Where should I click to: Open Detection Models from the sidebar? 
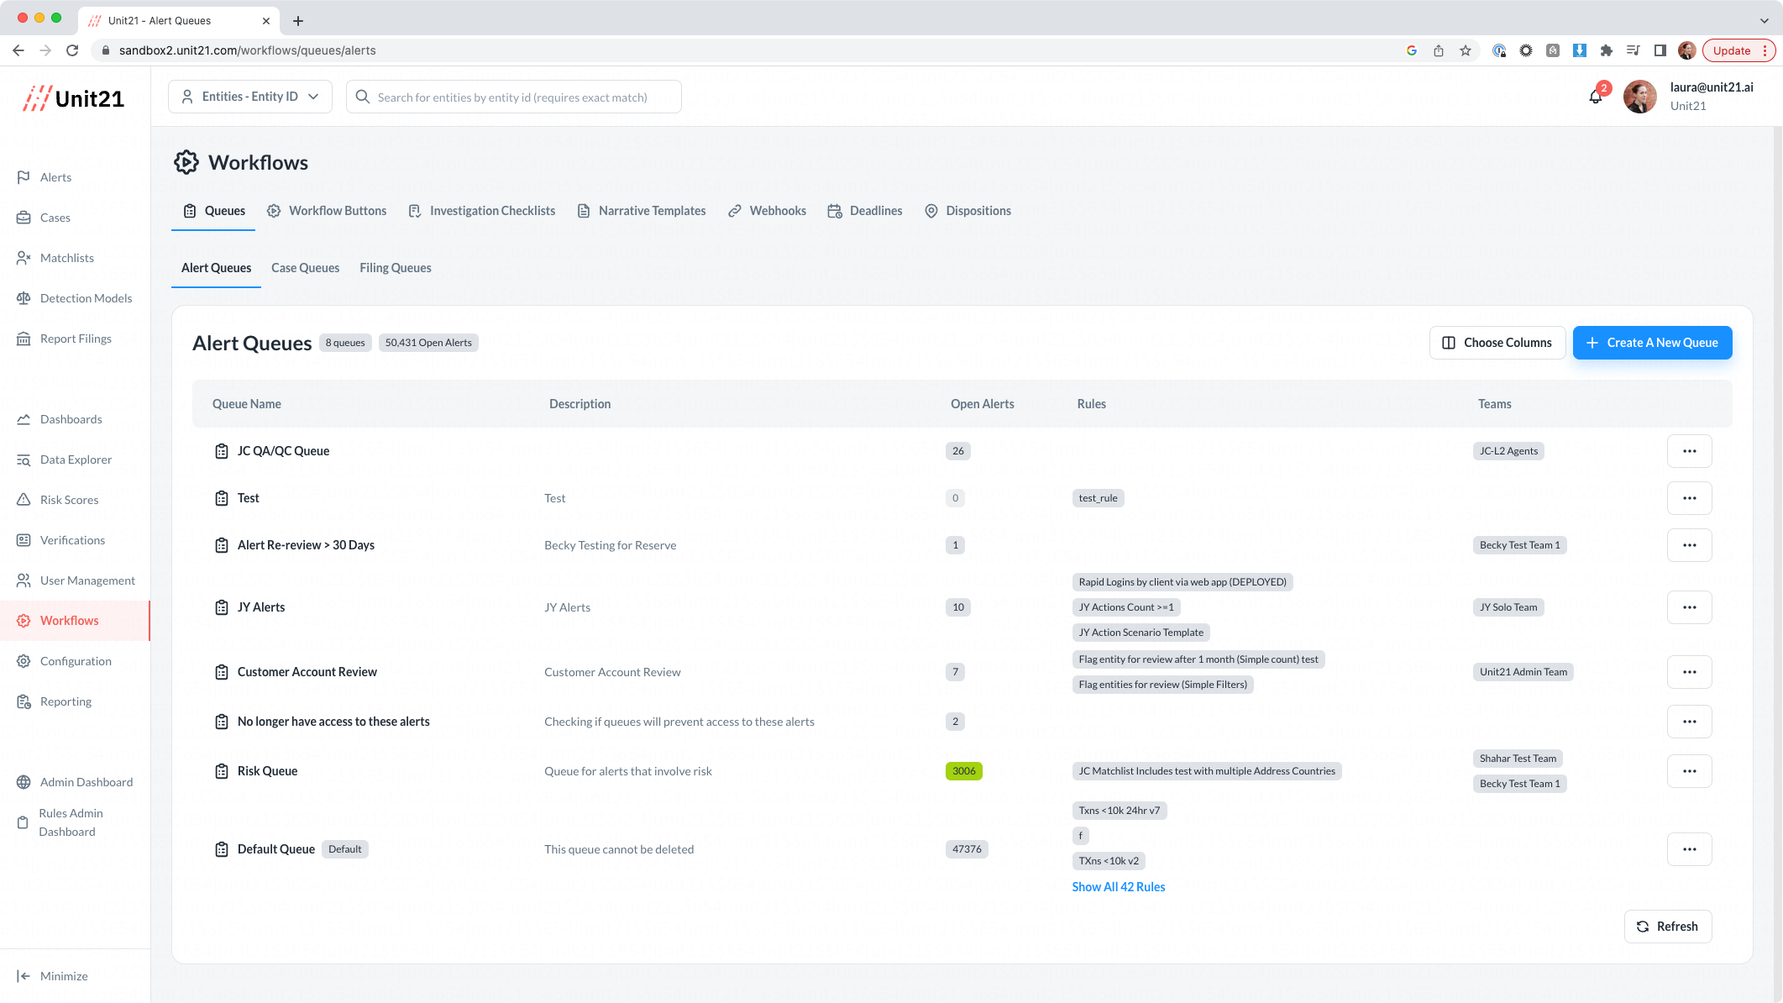[x=85, y=298]
